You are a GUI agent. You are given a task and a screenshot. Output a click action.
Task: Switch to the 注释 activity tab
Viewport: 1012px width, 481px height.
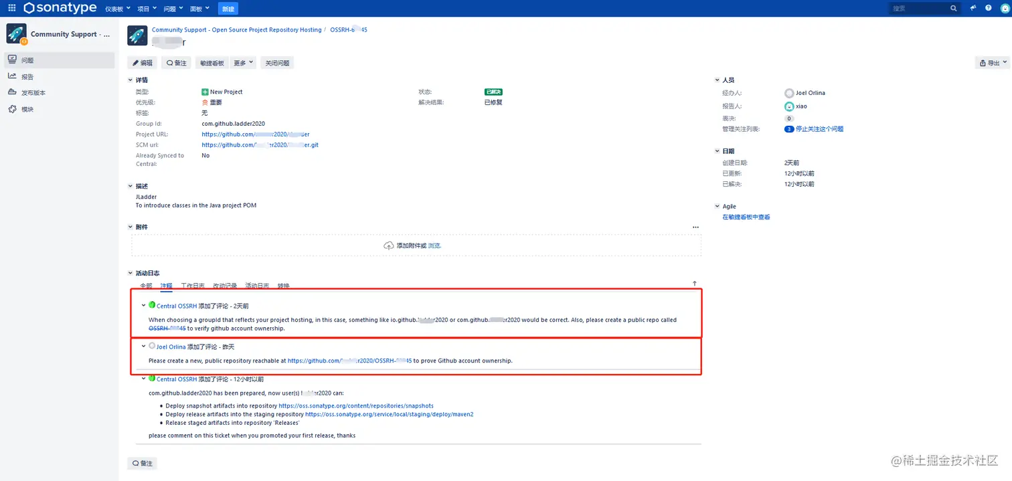pyautogui.click(x=166, y=286)
